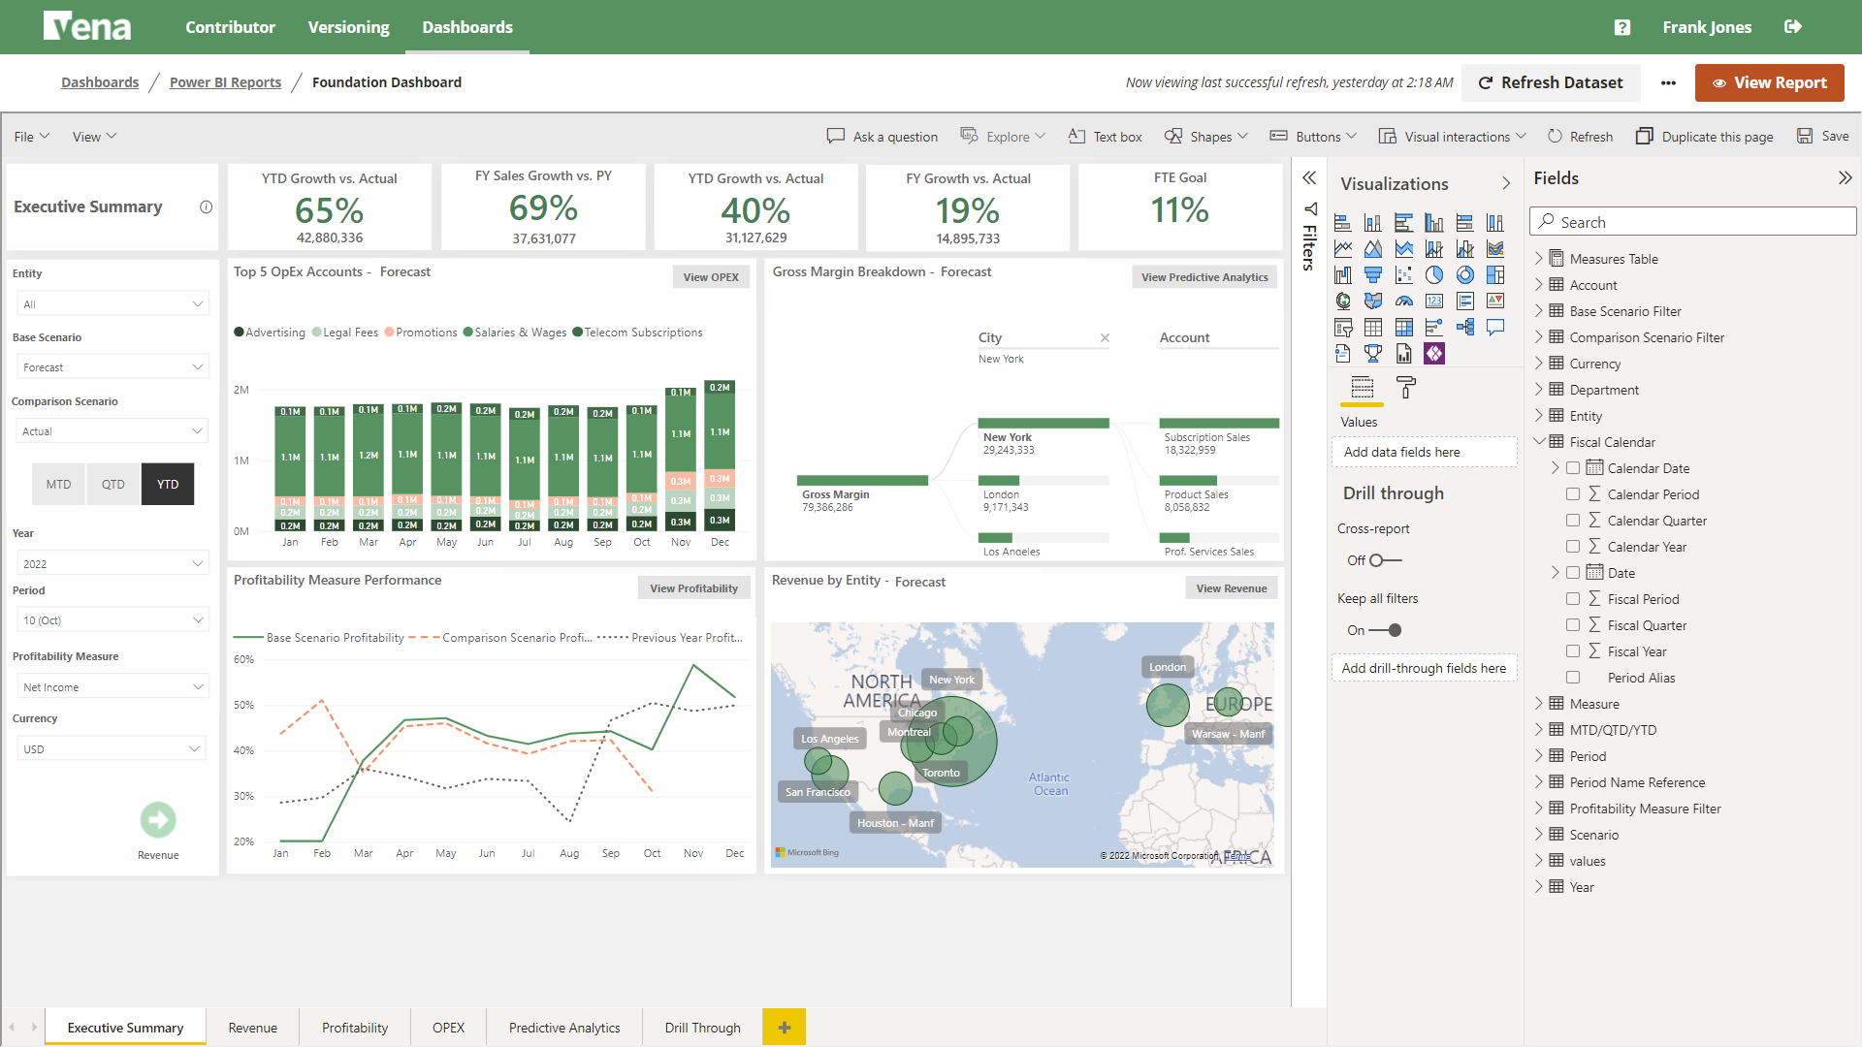This screenshot has width=1862, height=1047.
Task: Pick the decomposition tree visualization
Action: 1464,328
